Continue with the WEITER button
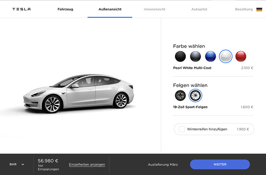266x175 pixels. pyautogui.click(x=220, y=164)
